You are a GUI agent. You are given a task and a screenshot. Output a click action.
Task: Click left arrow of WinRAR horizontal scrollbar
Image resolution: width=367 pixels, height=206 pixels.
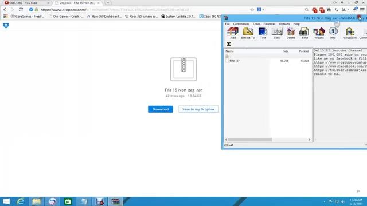point(226,140)
